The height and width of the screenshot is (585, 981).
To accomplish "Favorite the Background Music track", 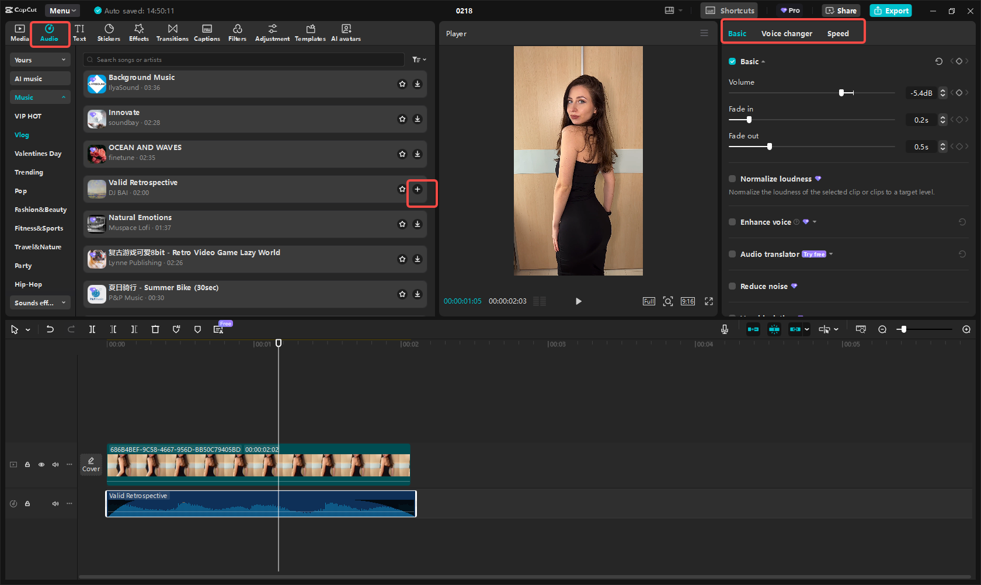I will [402, 84].
